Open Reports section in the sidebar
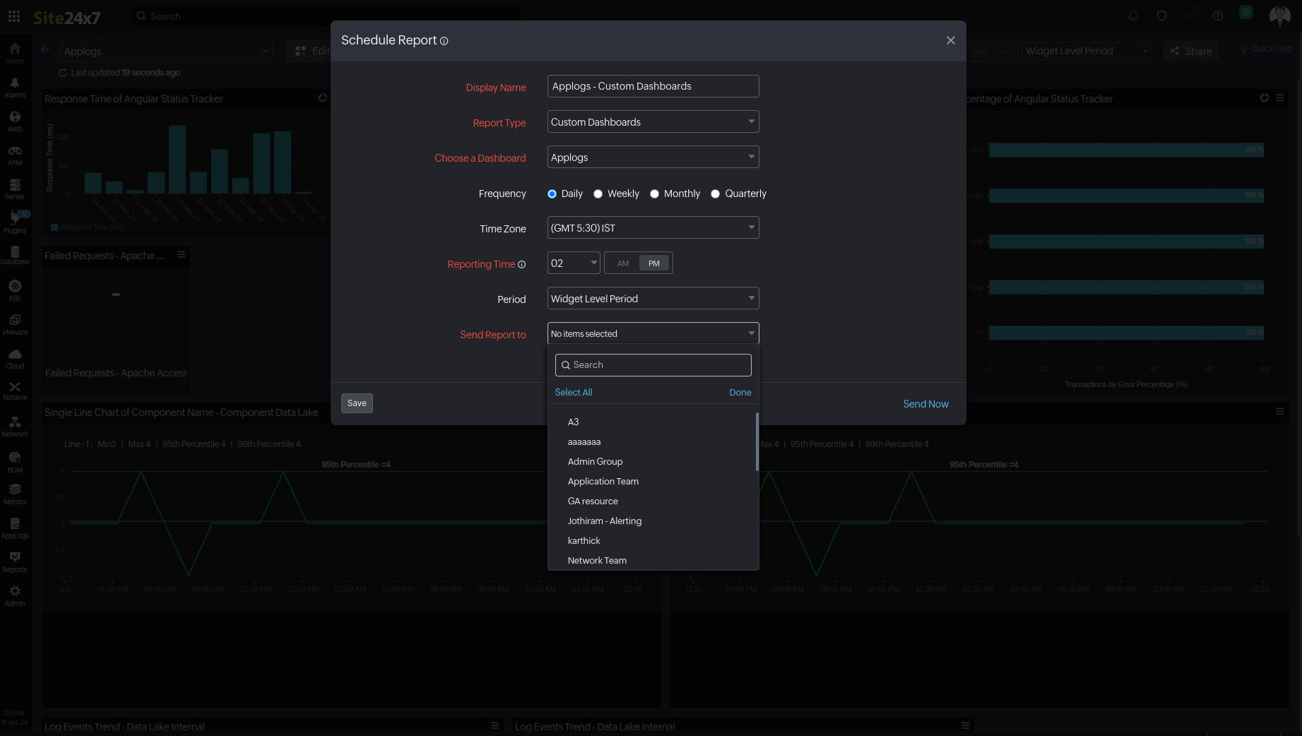Viewport: 1302px width, 736px height. 15,562
